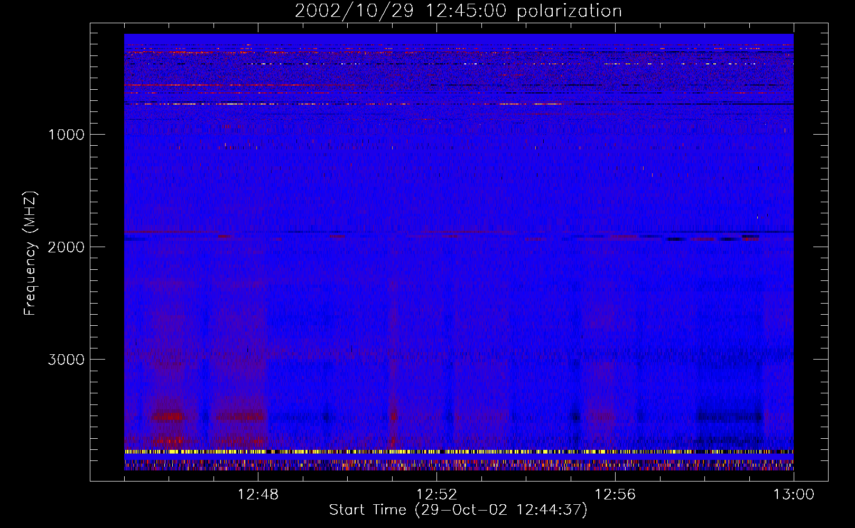Click the 2000 frequency tick label
The width and height of the screenshot is (855, 528).
pos(66,247)
